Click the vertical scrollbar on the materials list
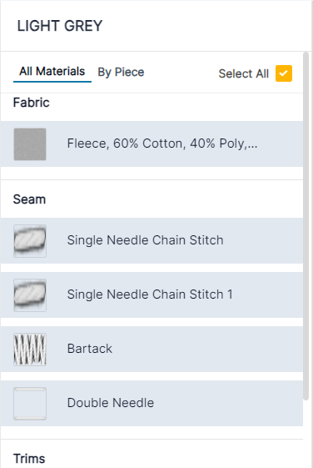This screenshot has width=313, height=468. pyautogui.click(x=306, y=226)
